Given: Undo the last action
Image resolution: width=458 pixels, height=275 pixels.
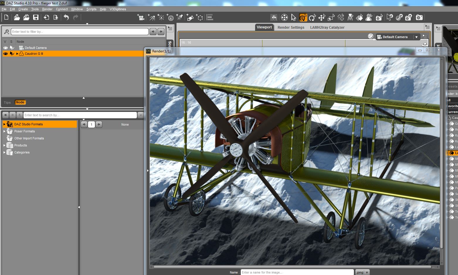Looking at the screenshot, I should (x=66, y=18).
